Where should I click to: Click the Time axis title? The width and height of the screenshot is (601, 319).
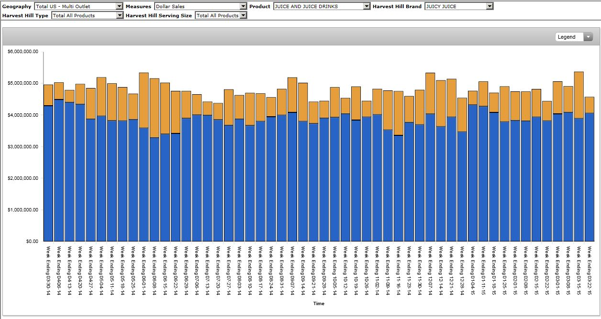319,304
